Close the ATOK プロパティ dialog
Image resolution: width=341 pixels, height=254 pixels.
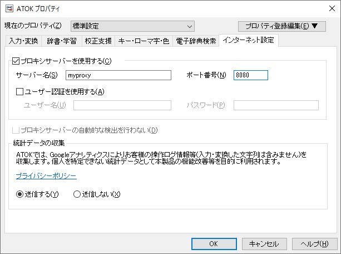(x=332, y=8)
